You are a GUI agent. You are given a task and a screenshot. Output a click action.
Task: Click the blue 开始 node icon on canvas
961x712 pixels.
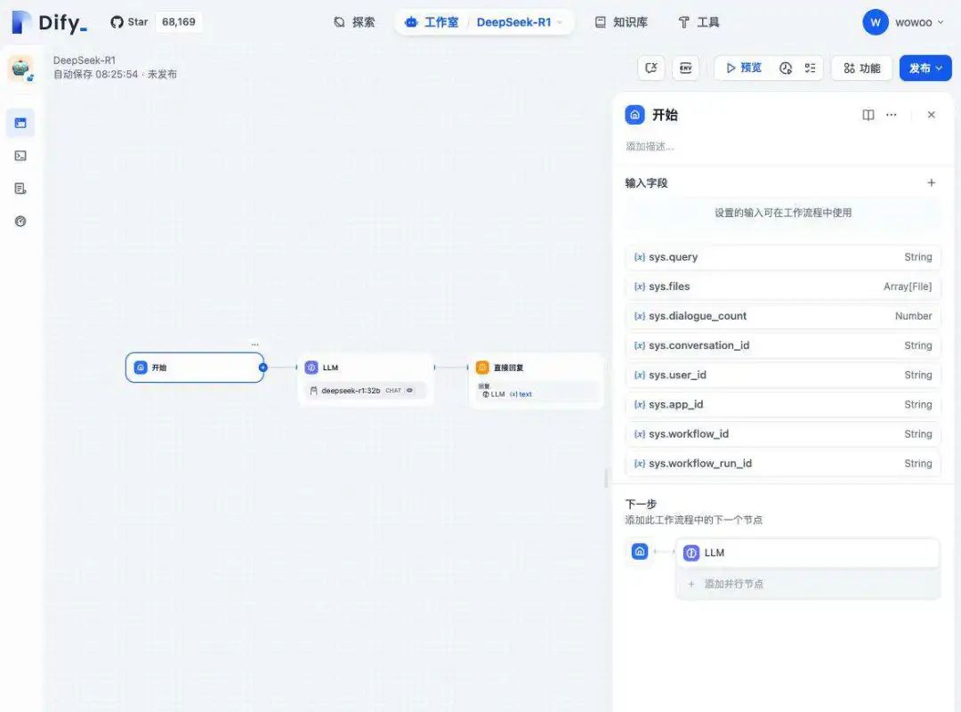pyautogui.click(x=141, y=368)
